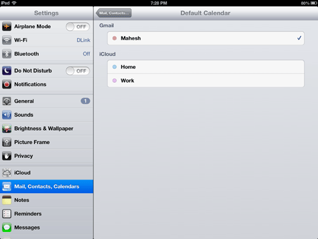The image size is (318, 239).
Task: Tap the Do Not Disturb moon icon
Action: [6, 71]
